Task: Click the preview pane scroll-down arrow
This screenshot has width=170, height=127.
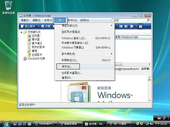Action: (x=150, y=100)
